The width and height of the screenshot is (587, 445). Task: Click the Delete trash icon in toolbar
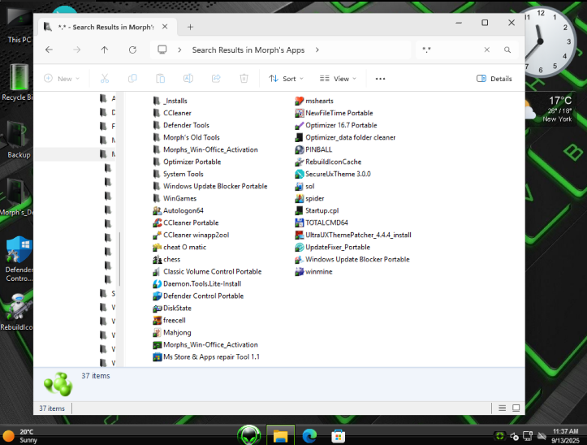[244, 79]
